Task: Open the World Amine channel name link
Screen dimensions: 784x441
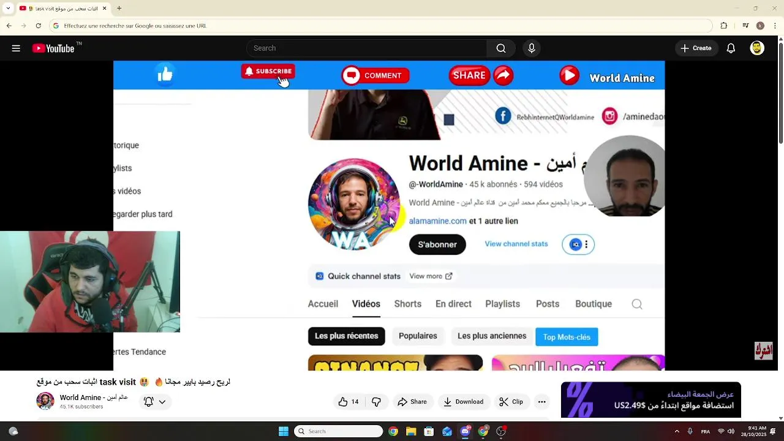Action: [x=94, y=398]
